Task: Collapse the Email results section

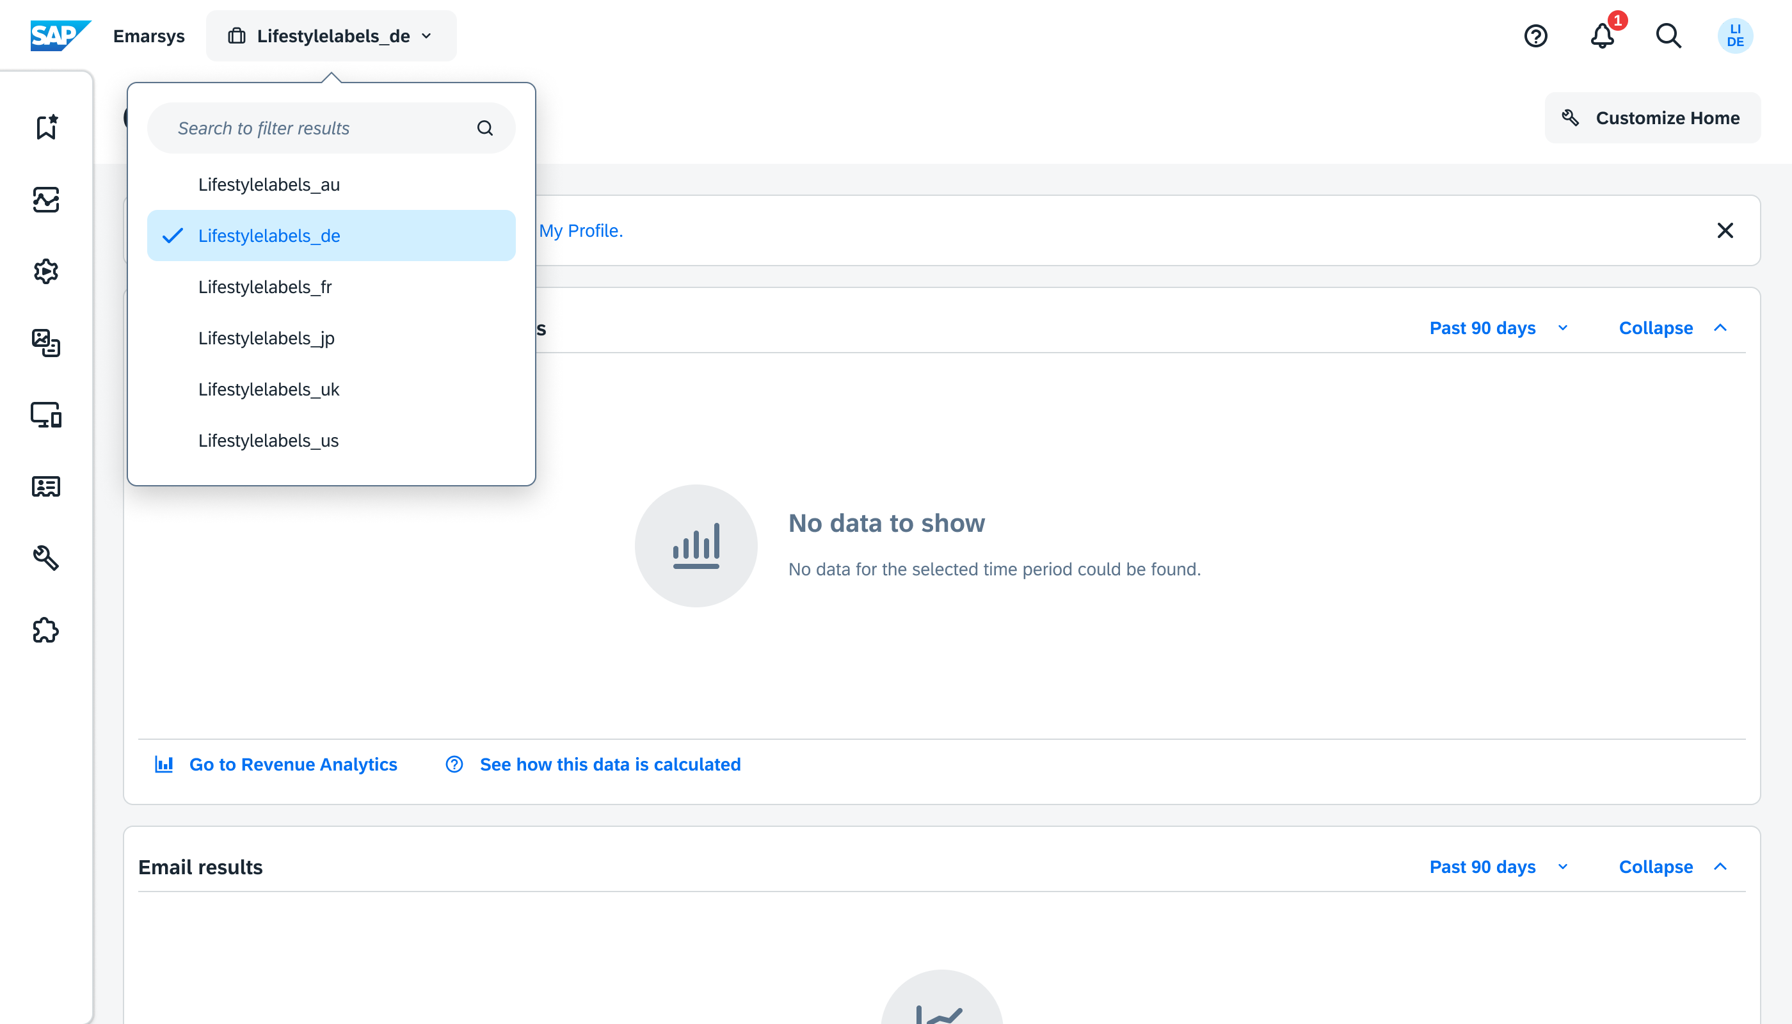Action: coord(1673,867)
